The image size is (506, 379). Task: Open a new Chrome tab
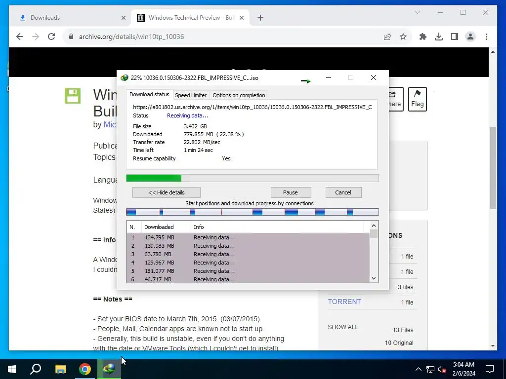point(260,18)
